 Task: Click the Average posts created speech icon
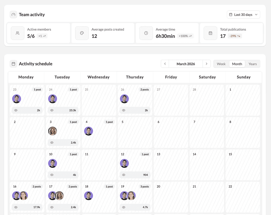coord(82,33)
